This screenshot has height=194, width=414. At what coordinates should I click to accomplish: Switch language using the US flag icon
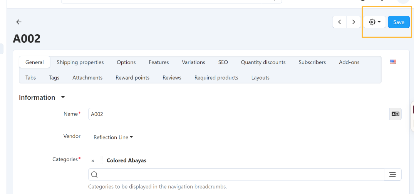[x=393, y=62]
